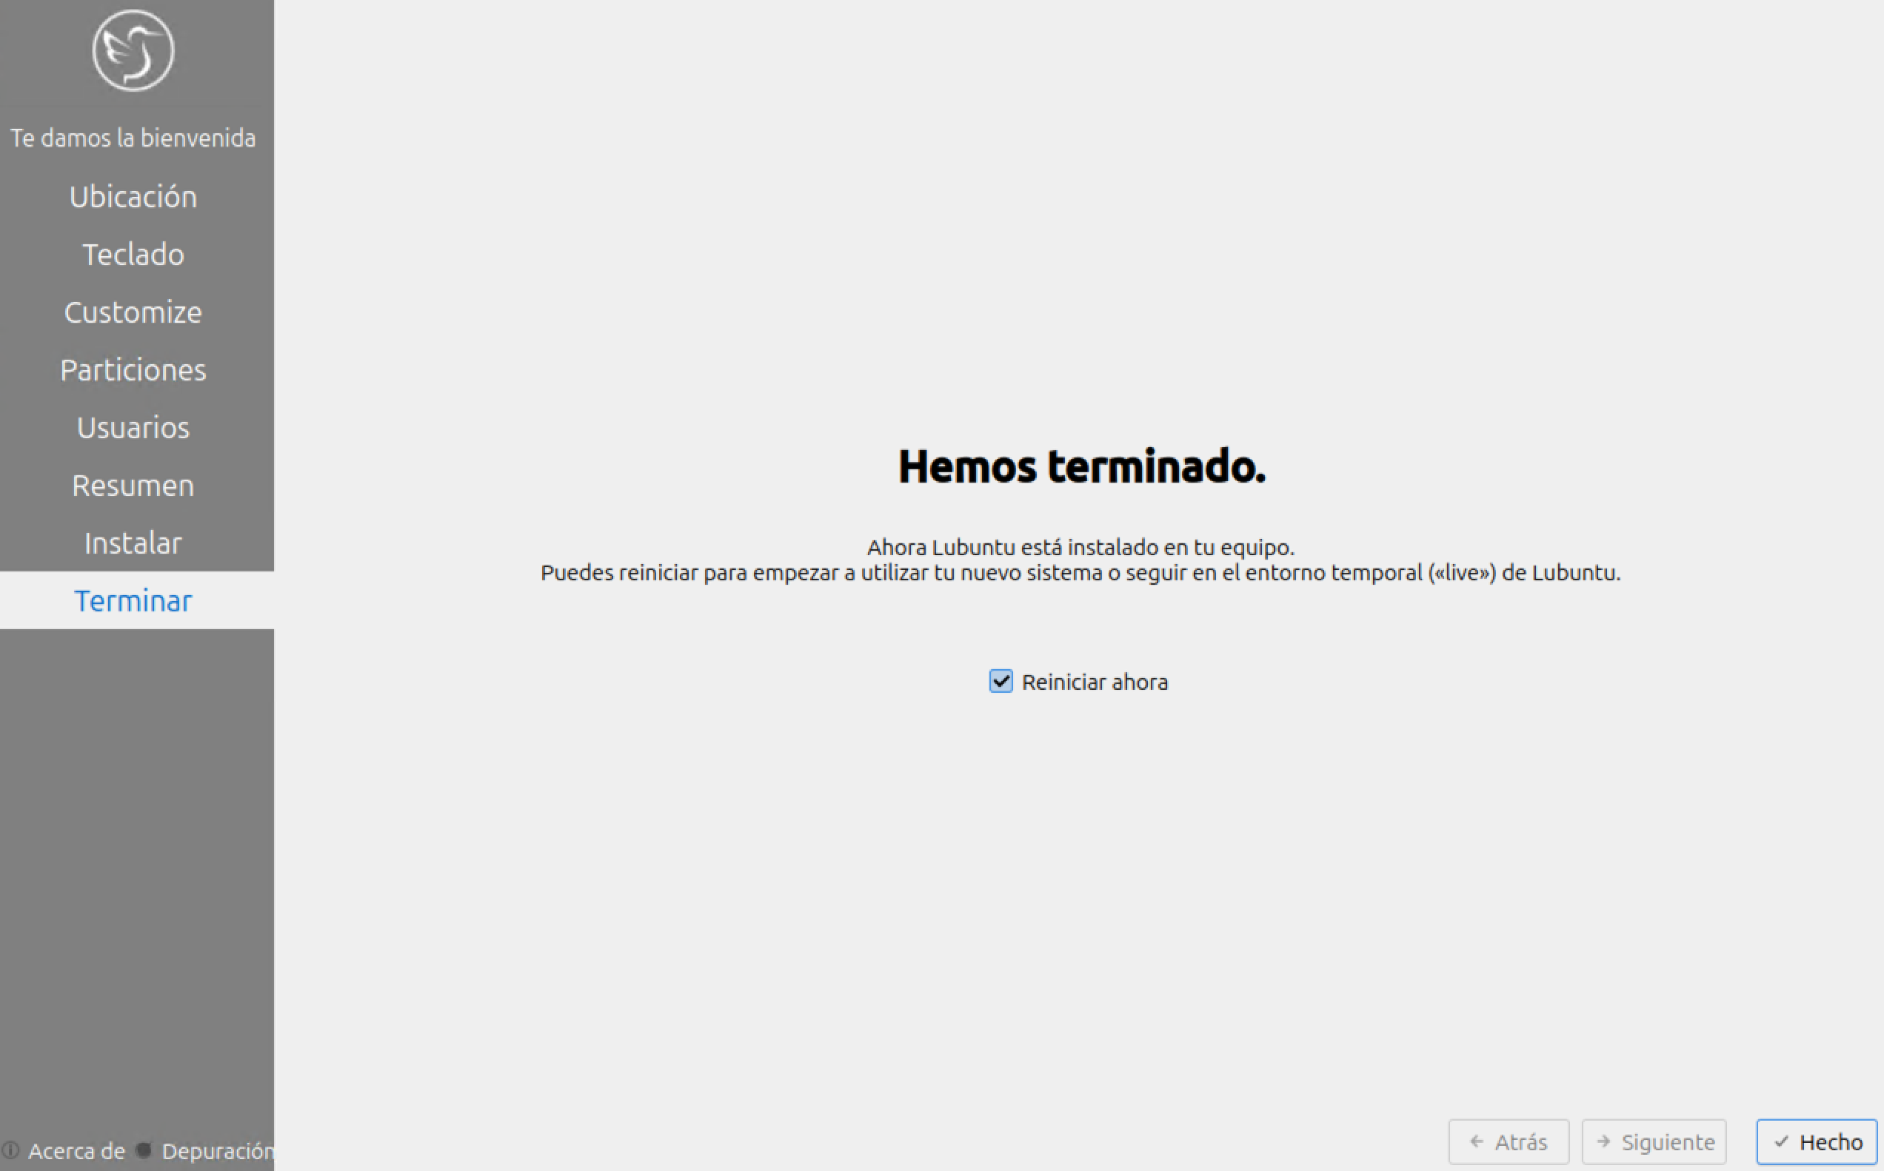This screenshot has width=1884, height=1171.
Task: Click the Hecho button
Action: click(x=1817, y=1142)
